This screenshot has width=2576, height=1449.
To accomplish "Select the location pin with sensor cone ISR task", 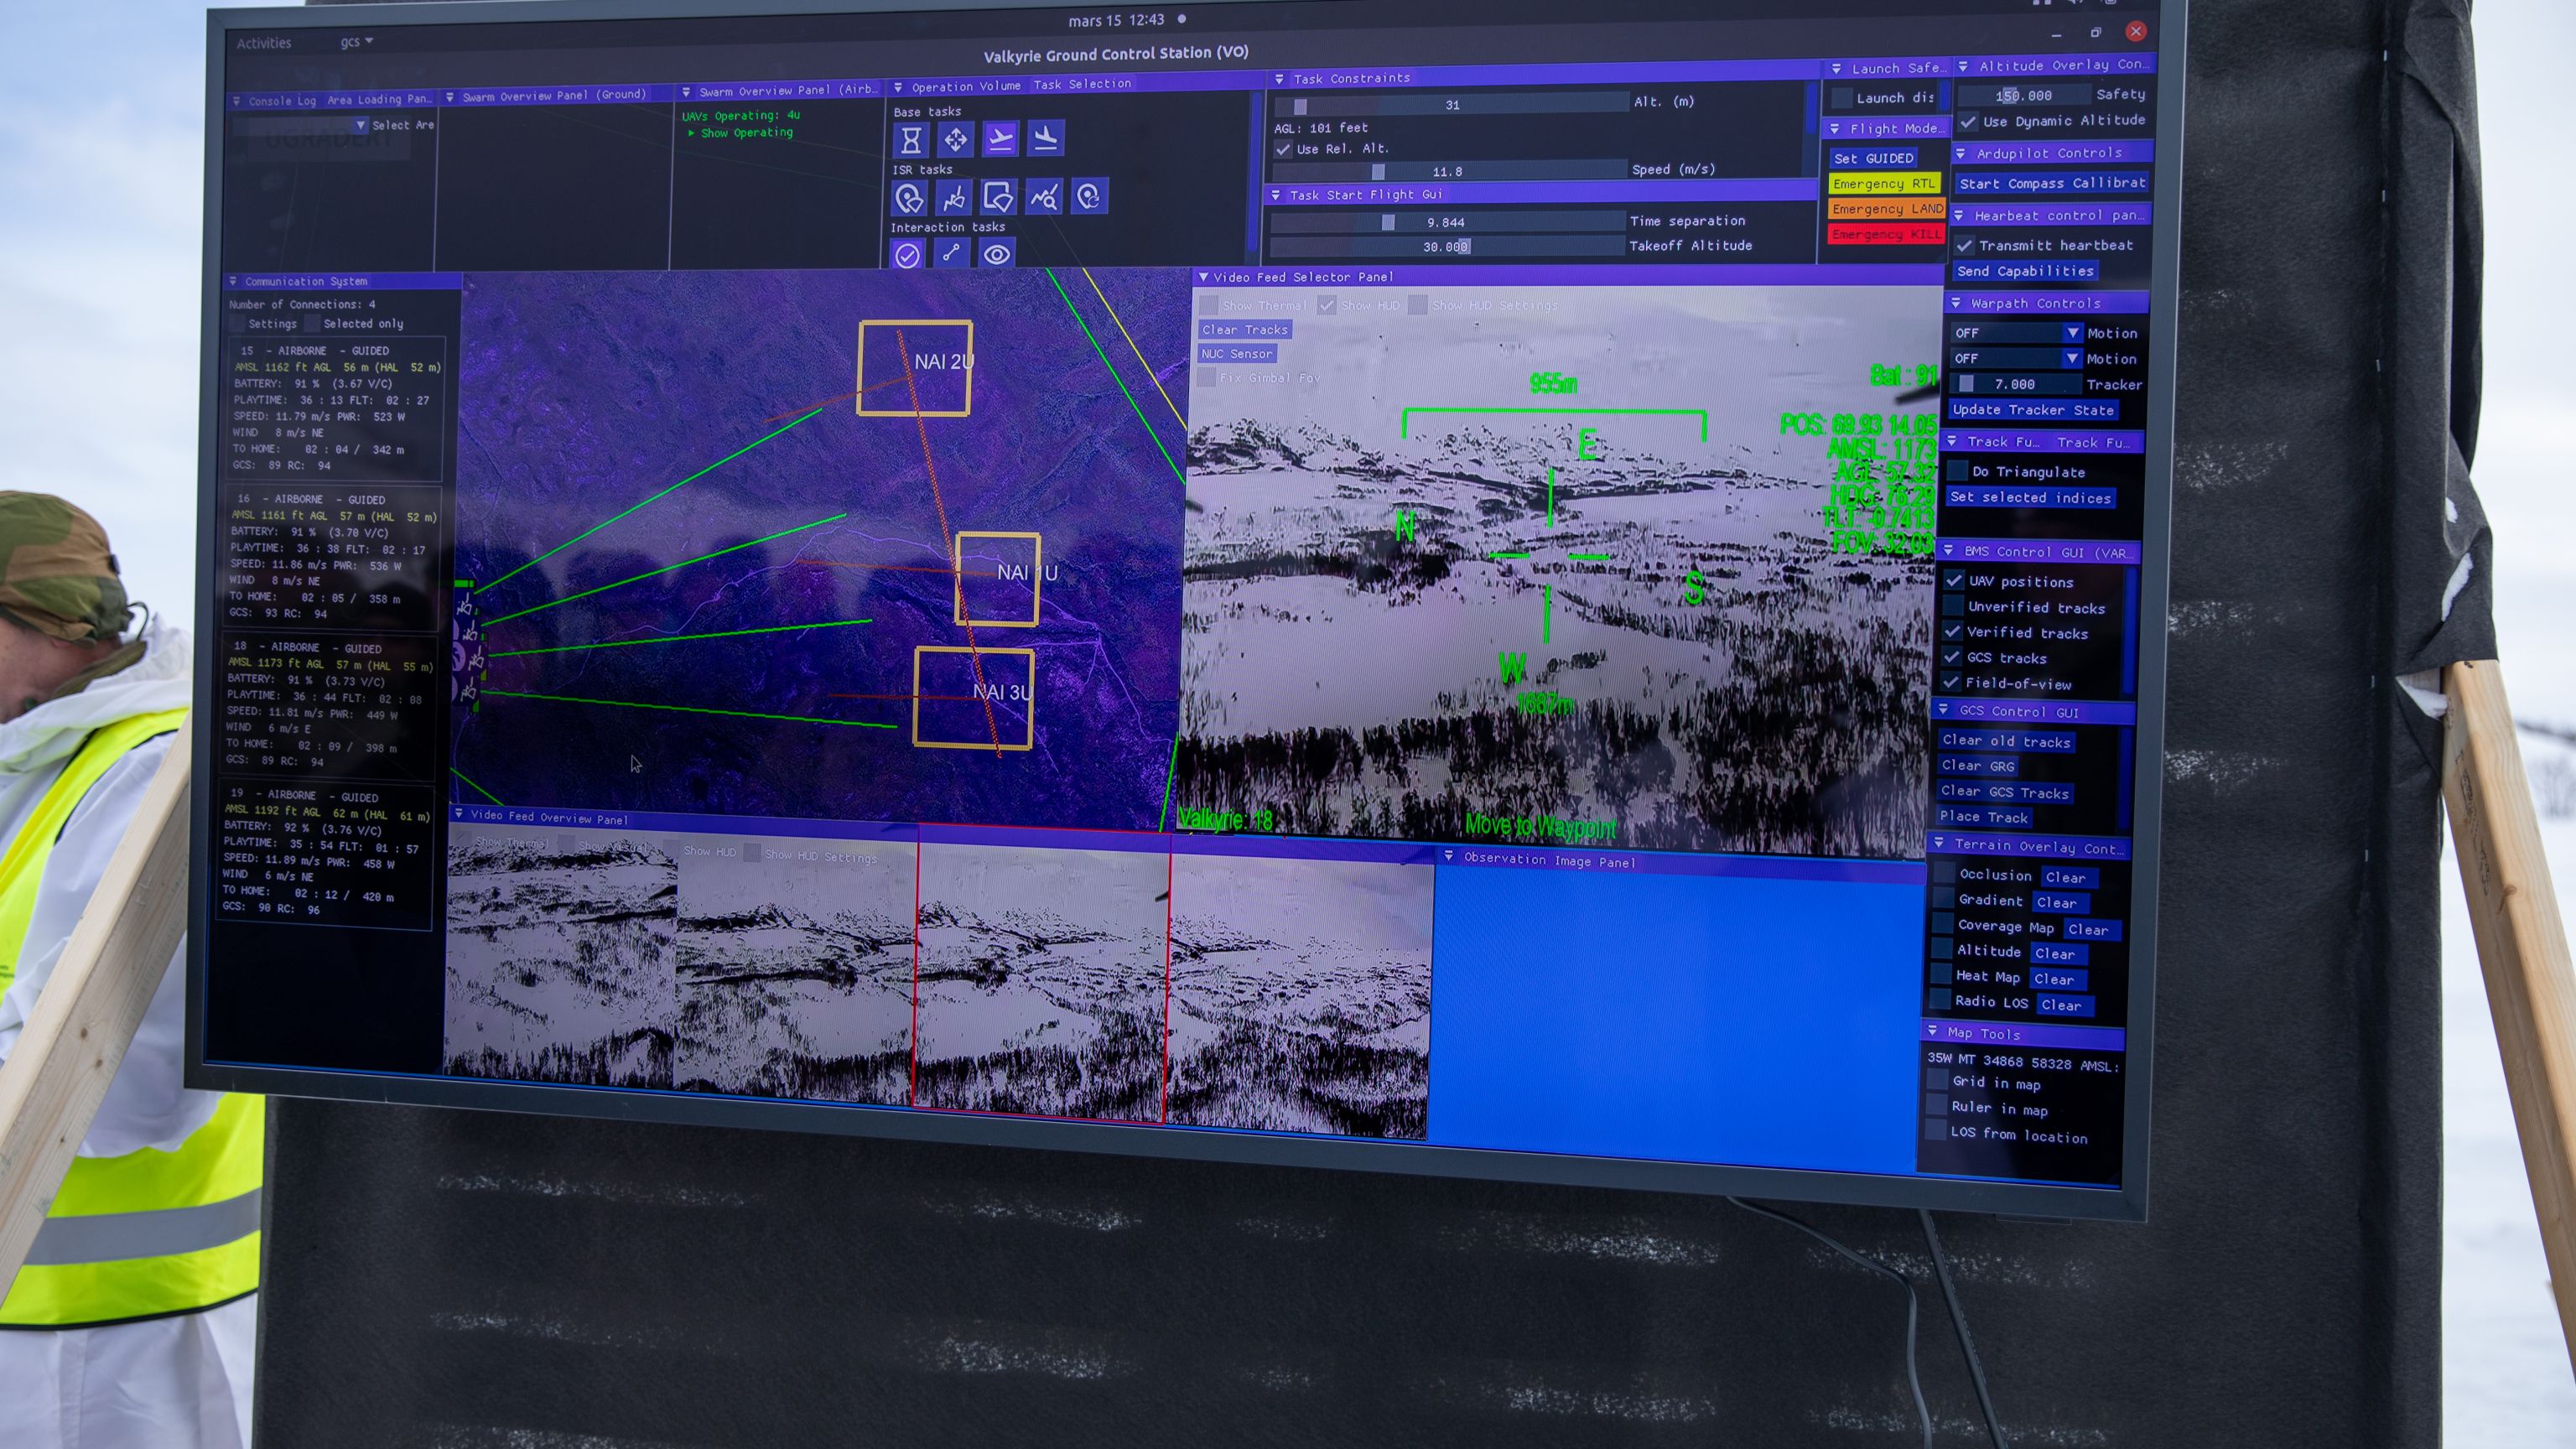I will [908, 198].
